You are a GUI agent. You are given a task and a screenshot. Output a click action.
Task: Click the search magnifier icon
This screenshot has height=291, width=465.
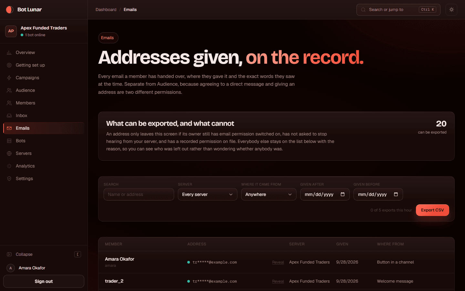[x=363, y=10]
